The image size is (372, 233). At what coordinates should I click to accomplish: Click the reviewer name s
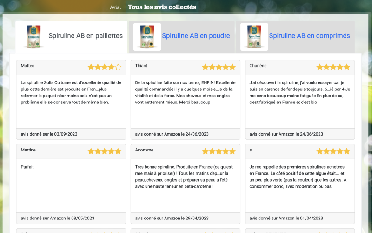coord(251,150)
